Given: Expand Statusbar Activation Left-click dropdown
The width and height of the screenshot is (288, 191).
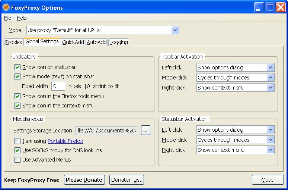Looking at the screenshot, I should click(x=236, y=130).
